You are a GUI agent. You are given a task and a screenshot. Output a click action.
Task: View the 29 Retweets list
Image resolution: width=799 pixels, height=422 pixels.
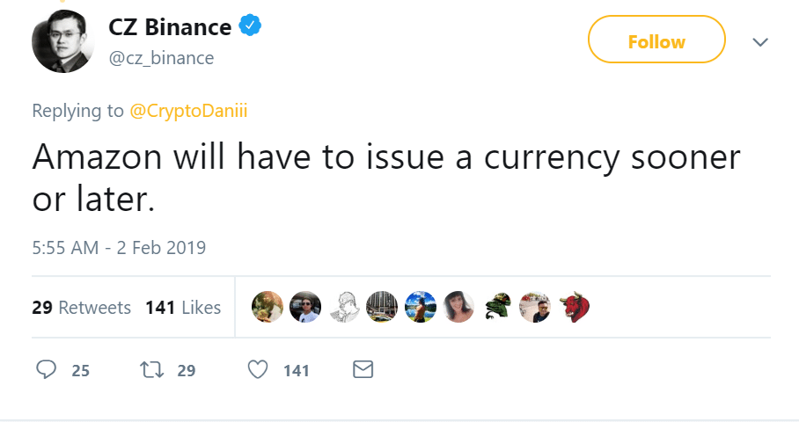tap(81, 308)
